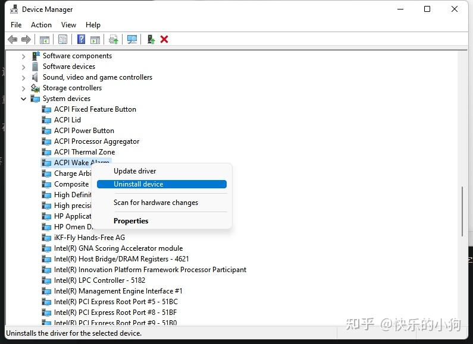The width and height of the screenshot is (473, 344).
Task: Click the Device Manager title bar icon
Action: click(x=14, y=10)
